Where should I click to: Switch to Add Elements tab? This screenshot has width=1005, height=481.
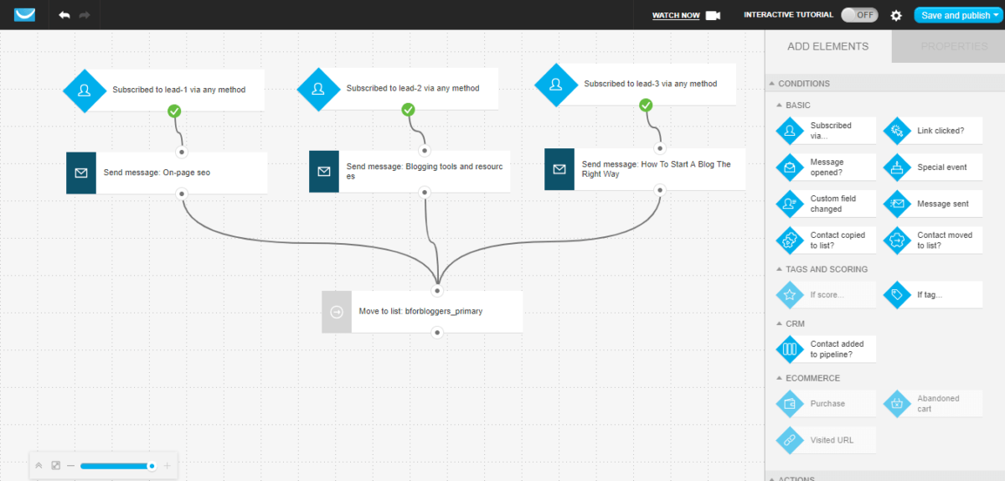pyautogui.click(x=827, y=46)
